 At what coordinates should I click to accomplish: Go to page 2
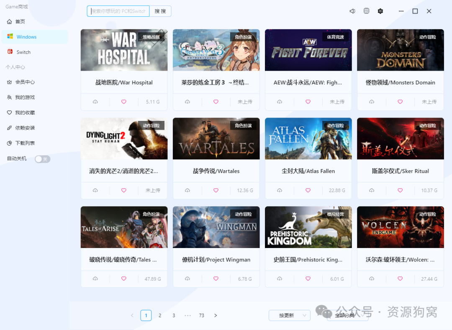point(160,315)
